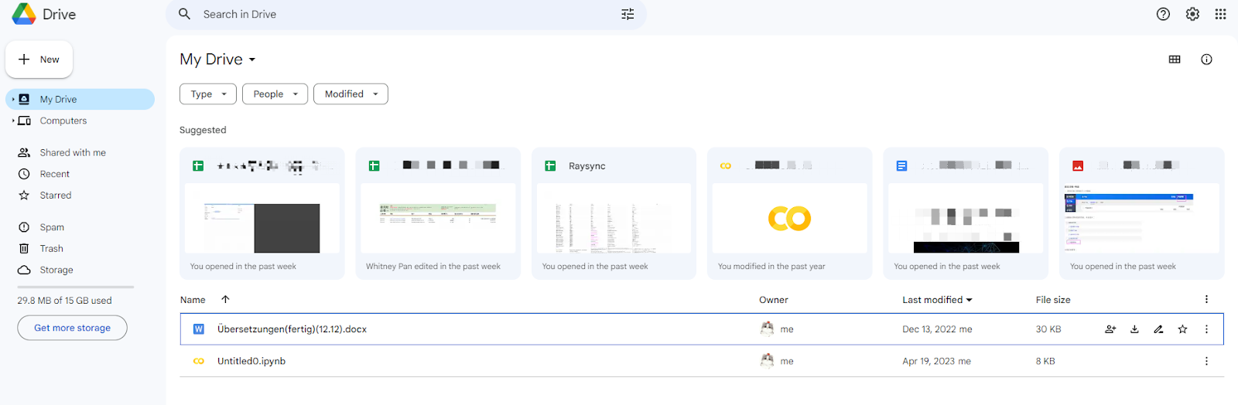Open the Settings gear icon
This screenshot has width=1238, height=405.
[1192, 14]
